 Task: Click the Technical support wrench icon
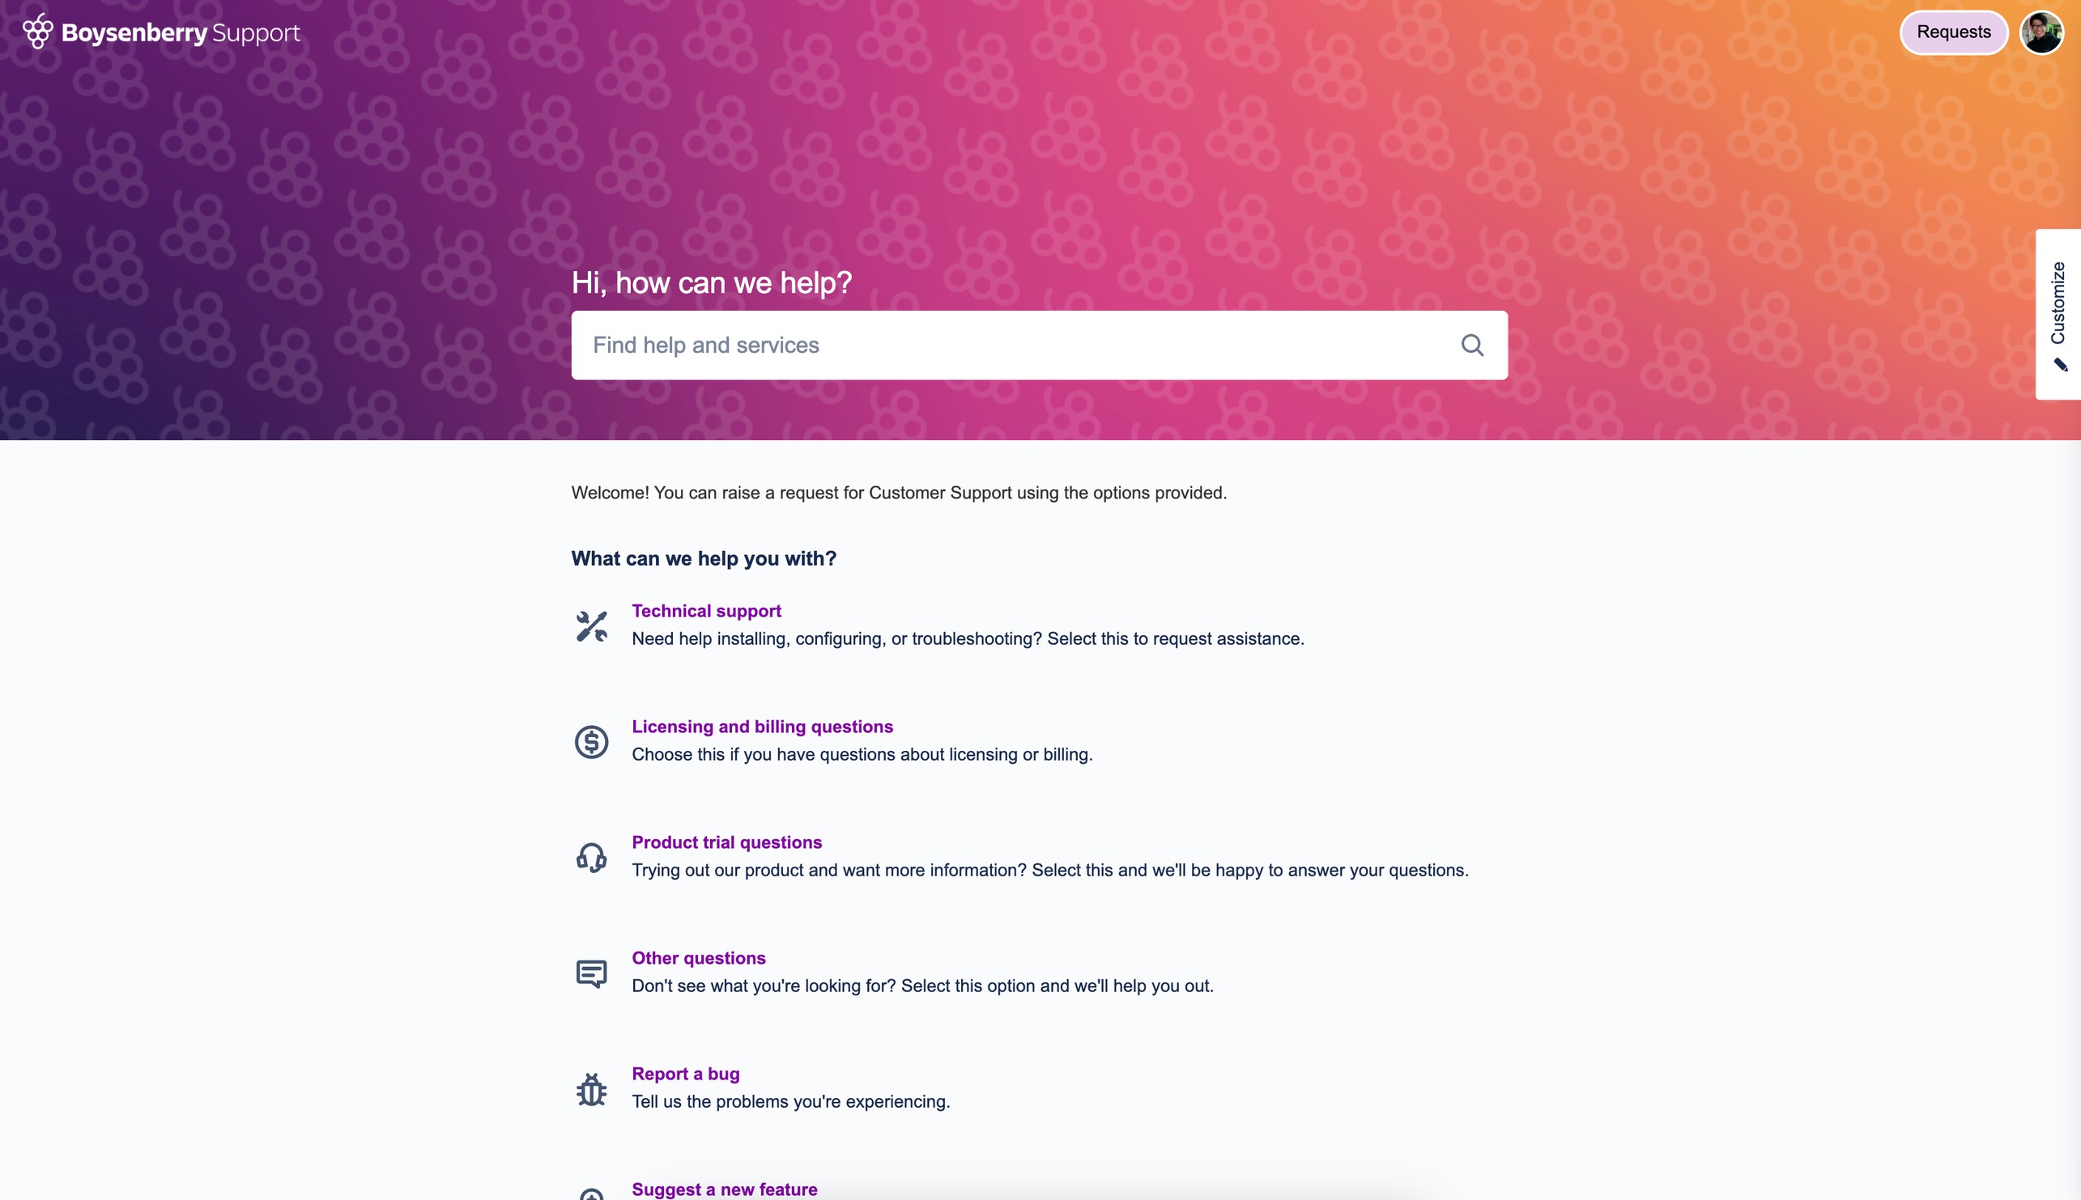click(590, 625)
